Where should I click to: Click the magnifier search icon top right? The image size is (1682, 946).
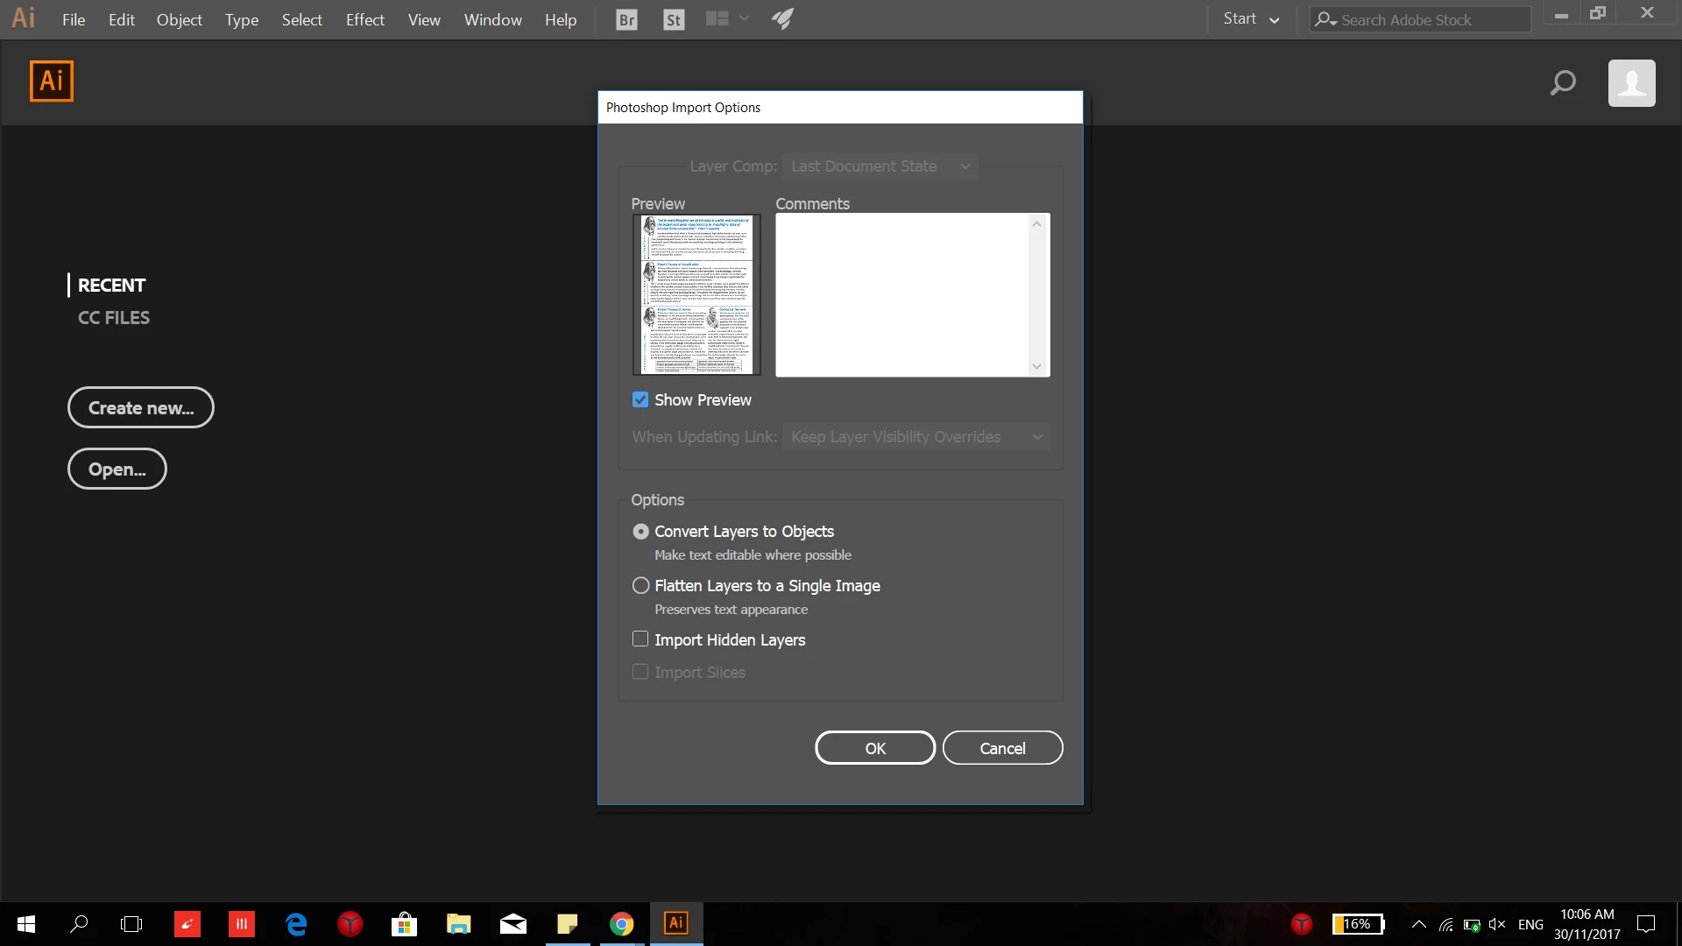[1563, 83]
